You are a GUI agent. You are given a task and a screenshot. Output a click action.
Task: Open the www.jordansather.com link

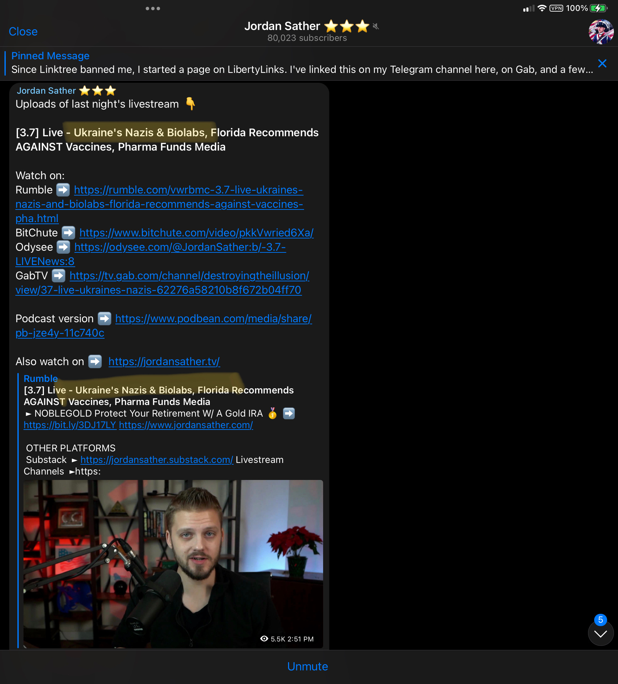click(x=186, y=425)
